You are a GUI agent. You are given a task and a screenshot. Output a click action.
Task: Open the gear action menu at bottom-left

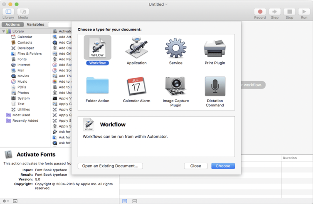pyautogui.click(x=5, y=201)
